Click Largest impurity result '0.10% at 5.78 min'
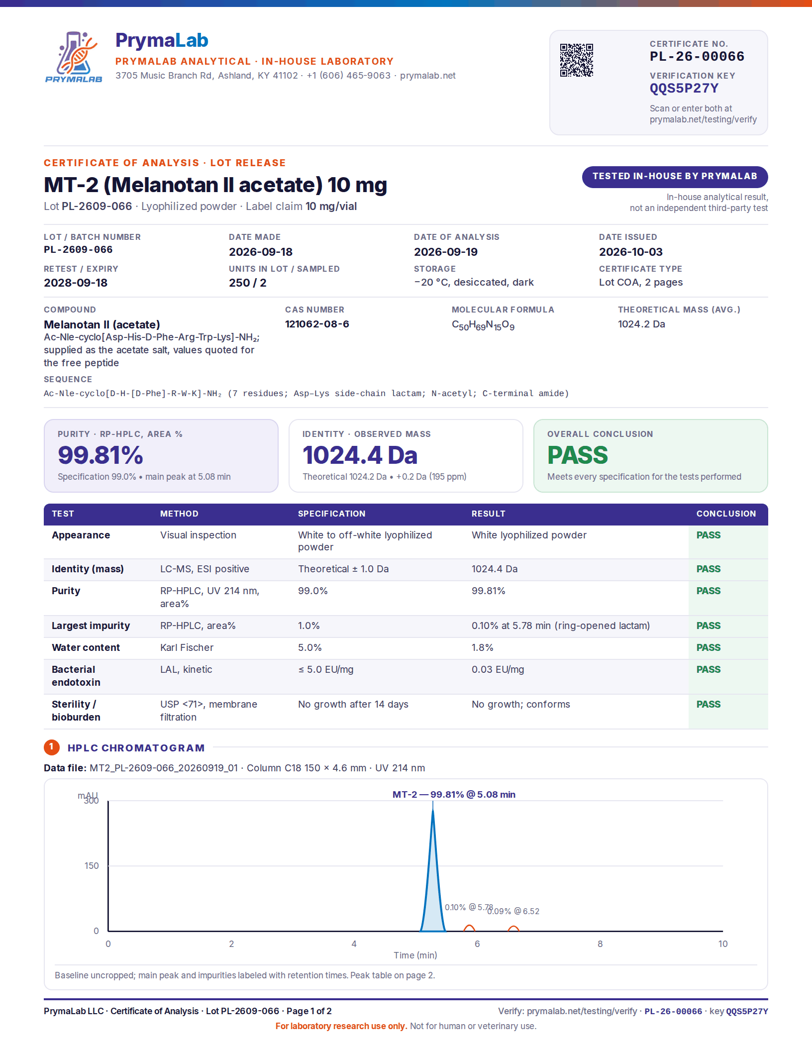The width and height of the screenshot is (812, 1051). [x=511, y=626]
